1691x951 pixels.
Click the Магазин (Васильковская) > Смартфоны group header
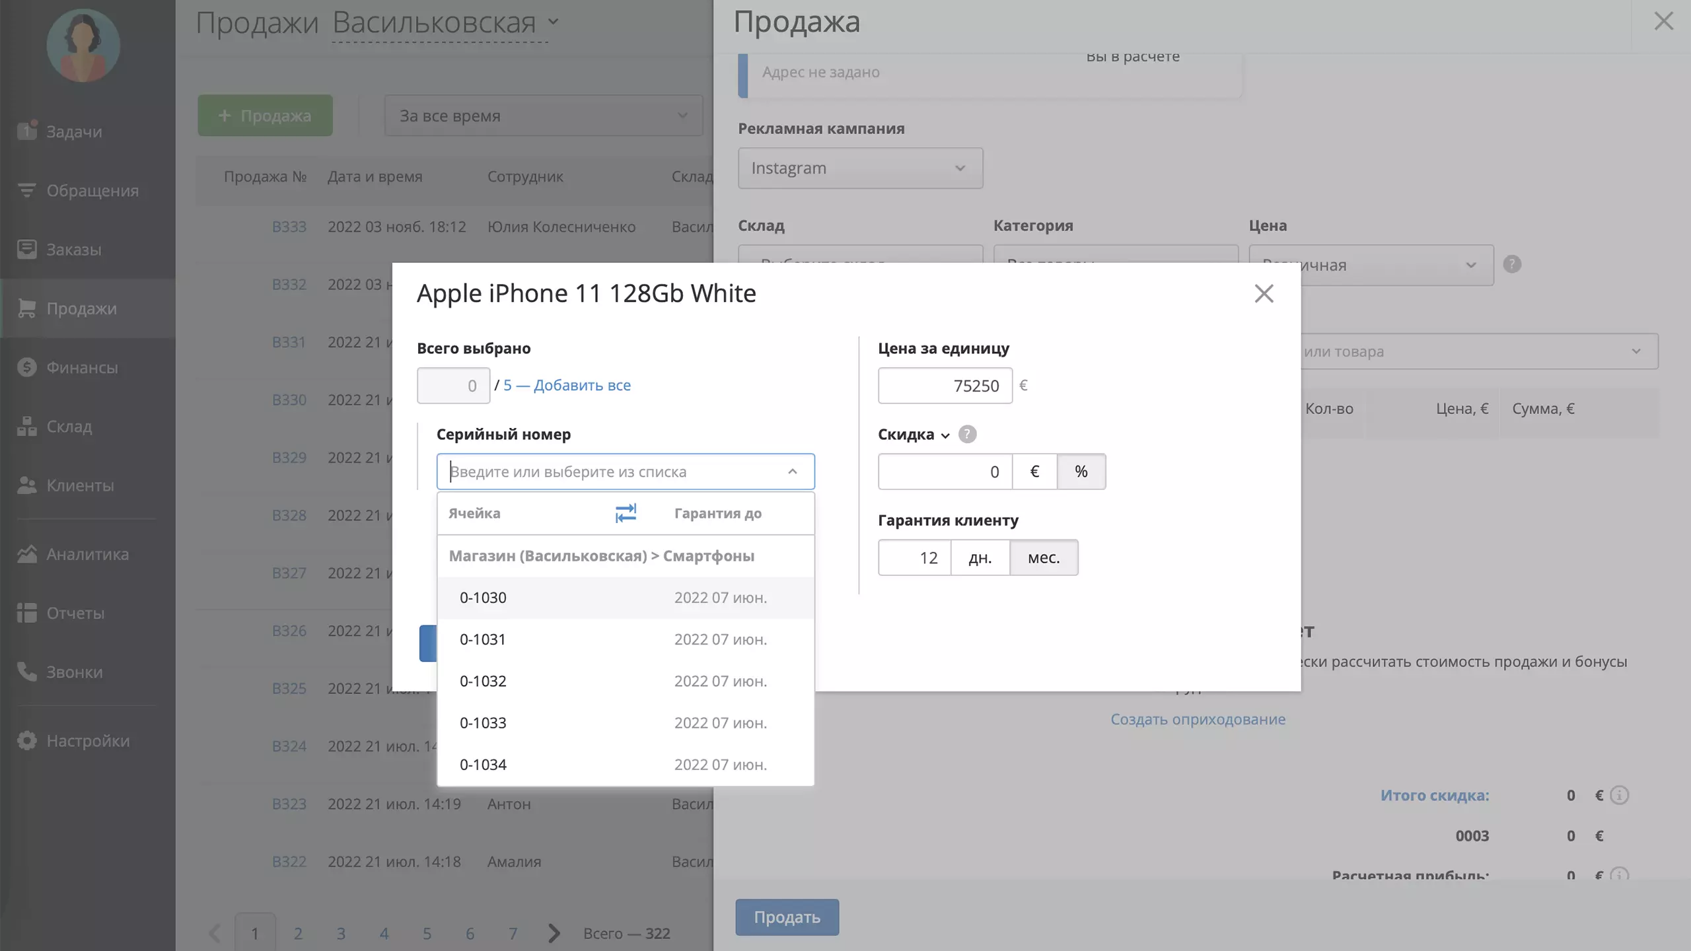coord(602,555)
